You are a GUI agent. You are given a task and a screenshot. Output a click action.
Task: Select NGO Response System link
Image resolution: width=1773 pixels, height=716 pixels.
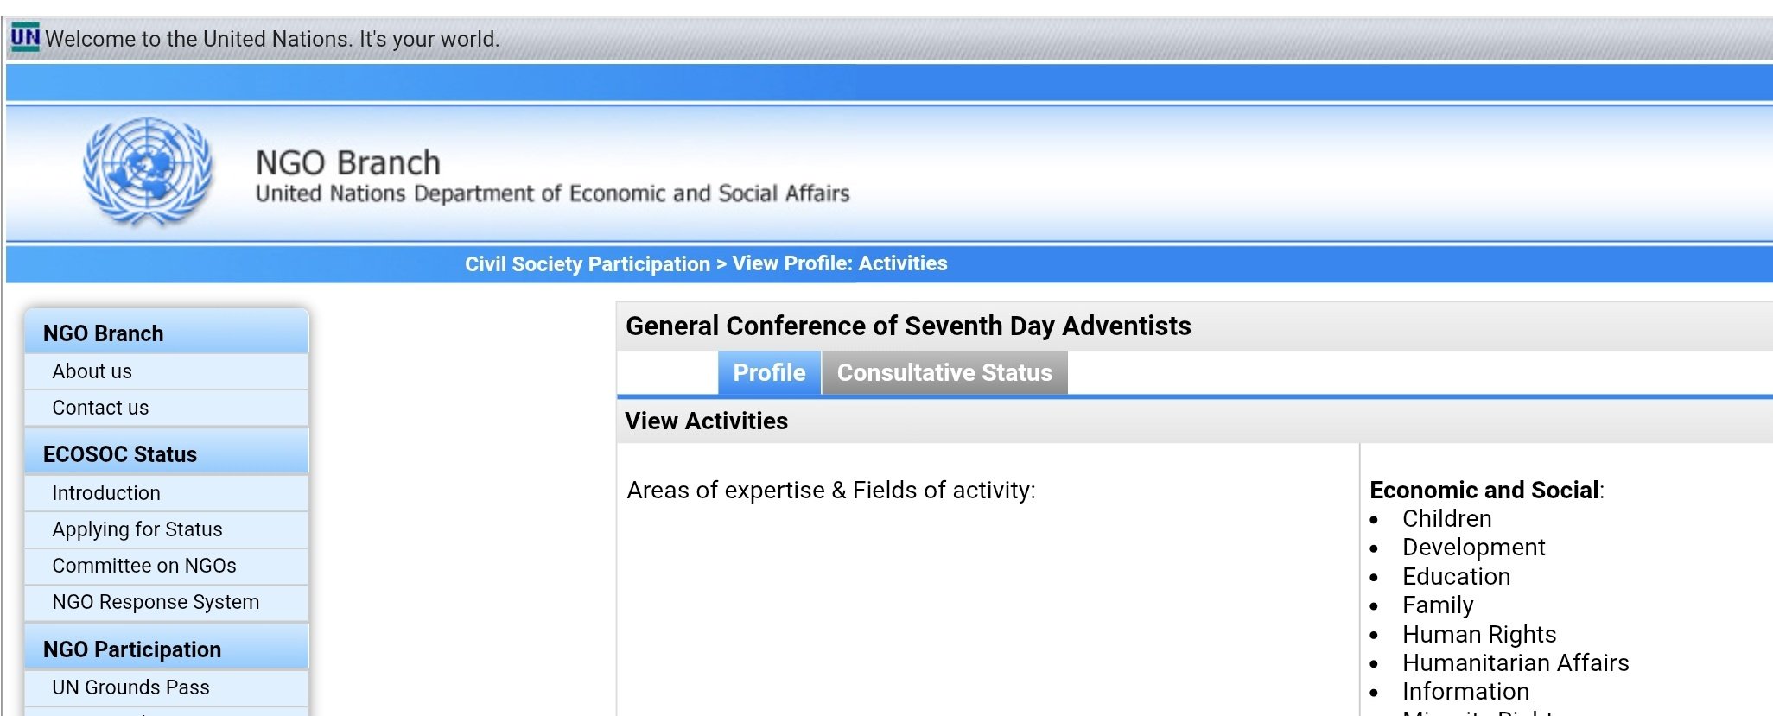pyautogui.click(x=156, y=602)
